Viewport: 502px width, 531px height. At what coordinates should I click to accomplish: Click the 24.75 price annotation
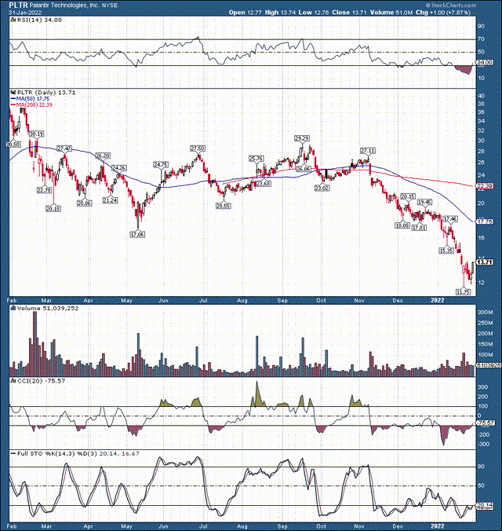pyautogui.click(x=161, y=165)
